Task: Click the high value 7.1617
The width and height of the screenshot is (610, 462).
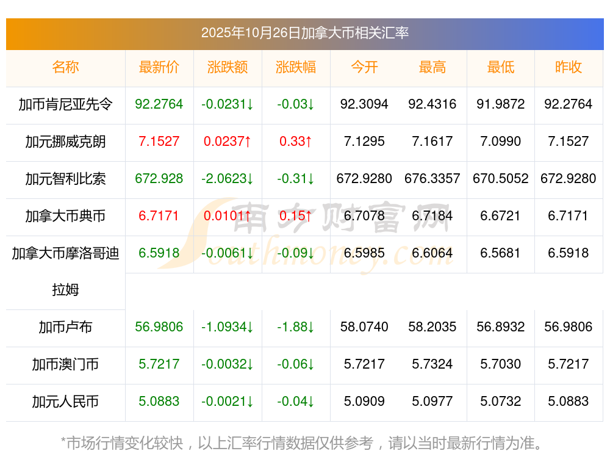Action: pos(432,141)
